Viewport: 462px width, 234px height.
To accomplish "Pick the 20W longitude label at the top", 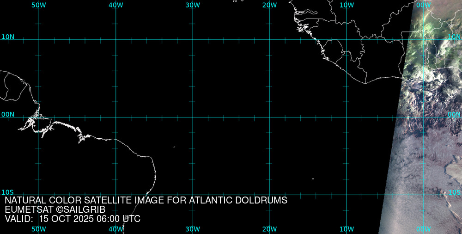I will coord(269,5).
